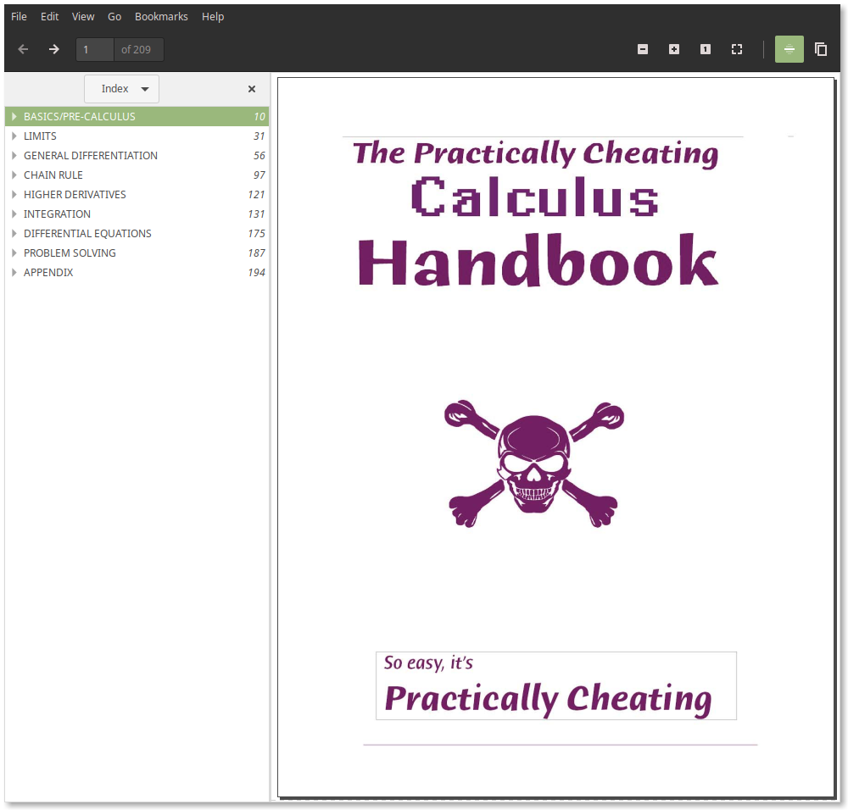This screenshot has width=848, height=810.
Task: Open the View menu
Action: (83, 16)
